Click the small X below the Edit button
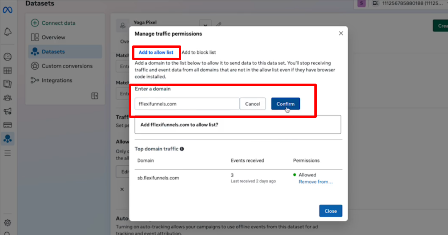Image resolution: width=448 pixels, height=235 pixels. click(x=122, y=189)
